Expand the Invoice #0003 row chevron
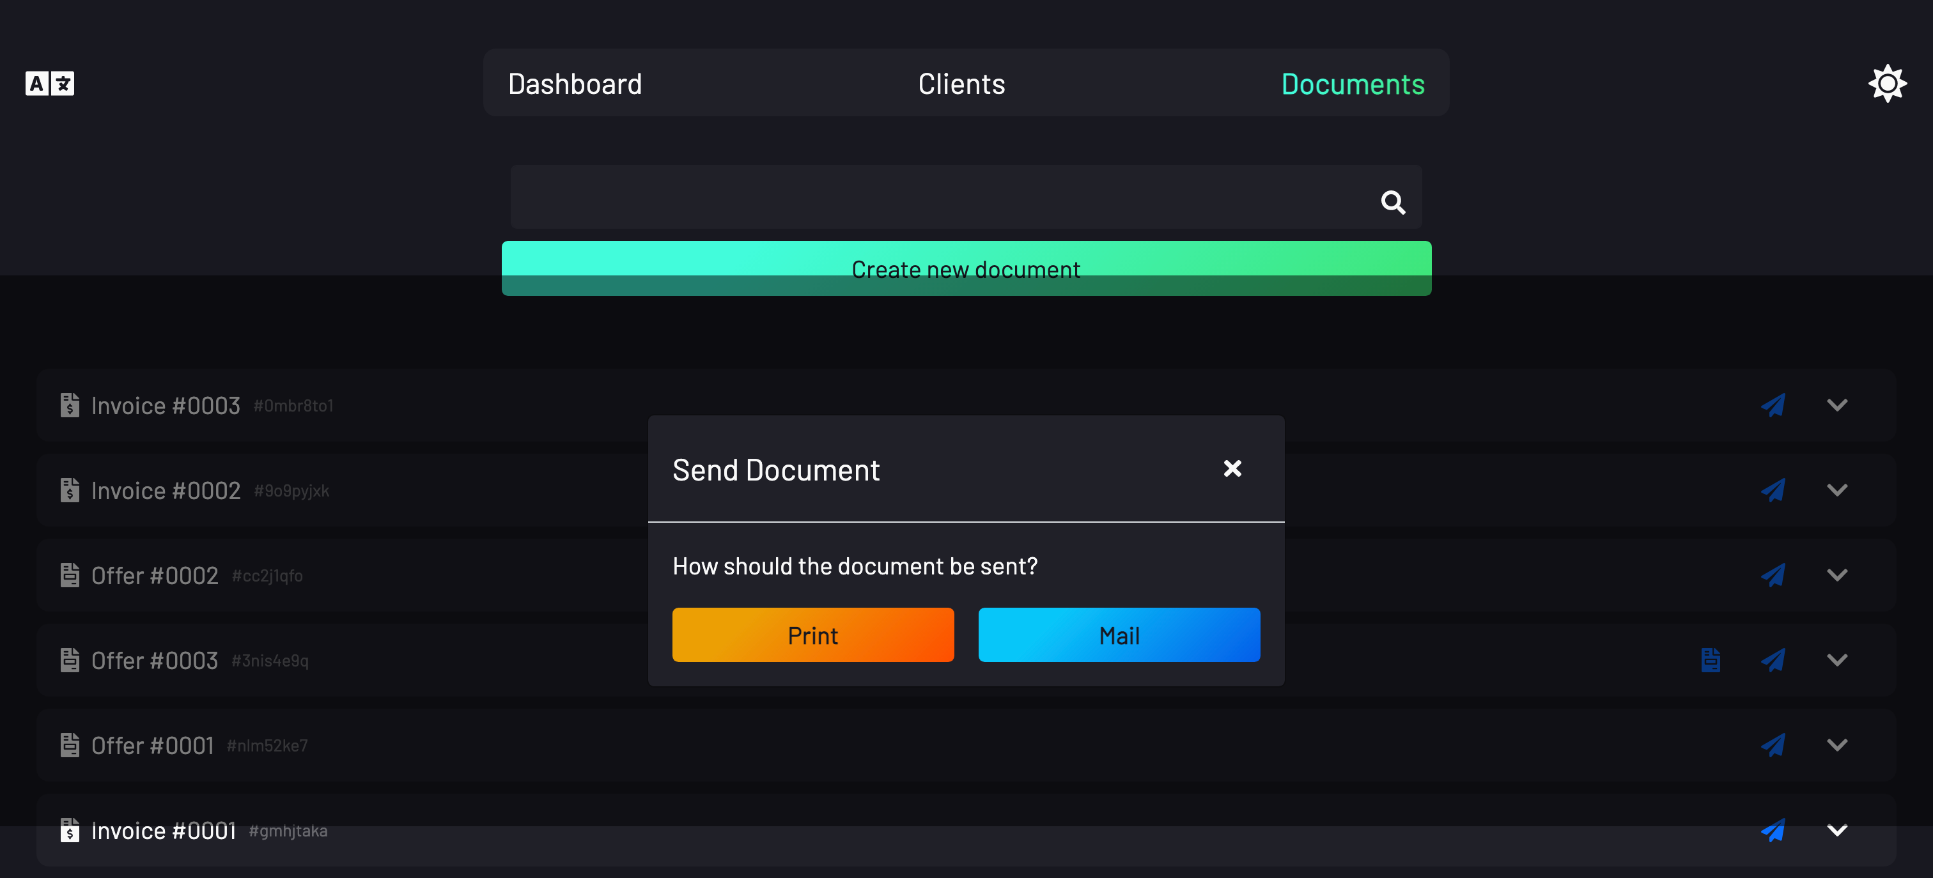 1836,405
